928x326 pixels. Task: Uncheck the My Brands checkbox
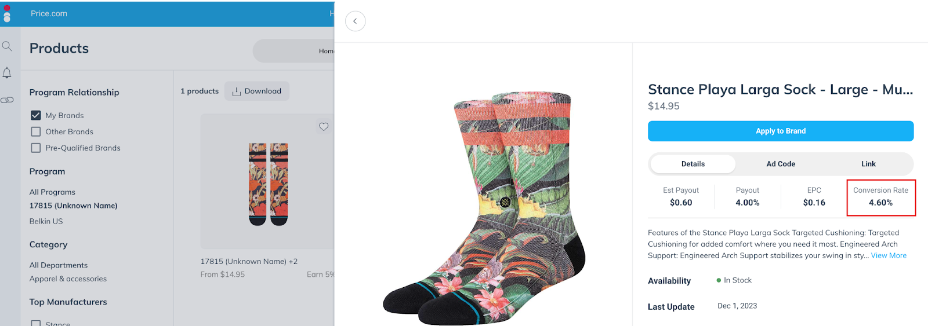click(x=36, y=115)
